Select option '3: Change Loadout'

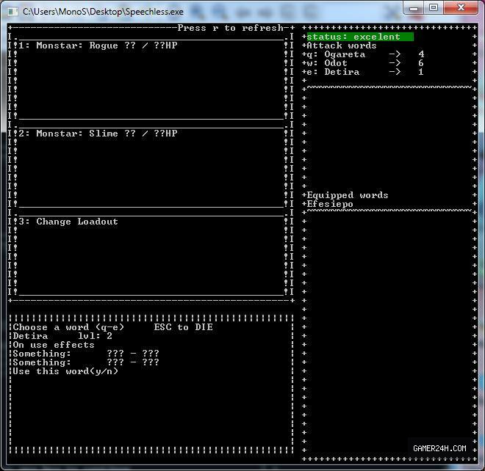[68, 222]
